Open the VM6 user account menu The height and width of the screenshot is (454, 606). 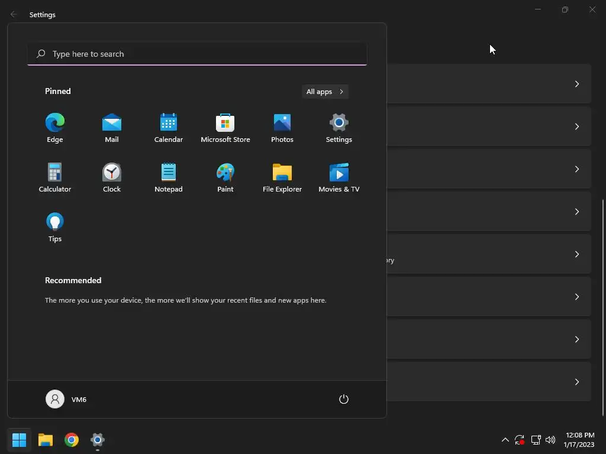[x=66, y=399]
